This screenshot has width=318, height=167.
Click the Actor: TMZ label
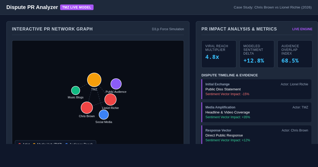(x=300, y=107)
